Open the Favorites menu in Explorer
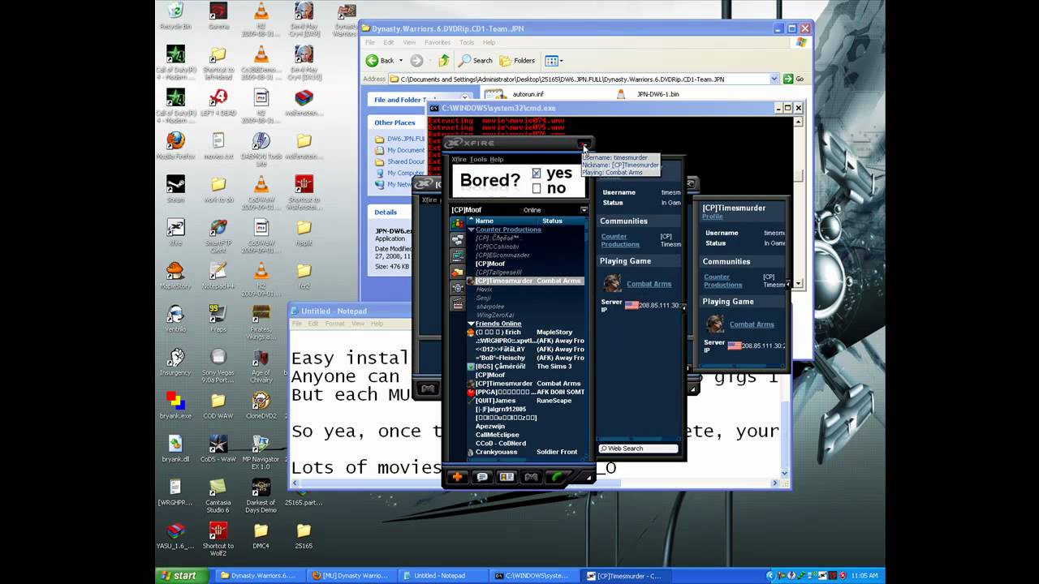The image size is (1039, 584). 437,42
